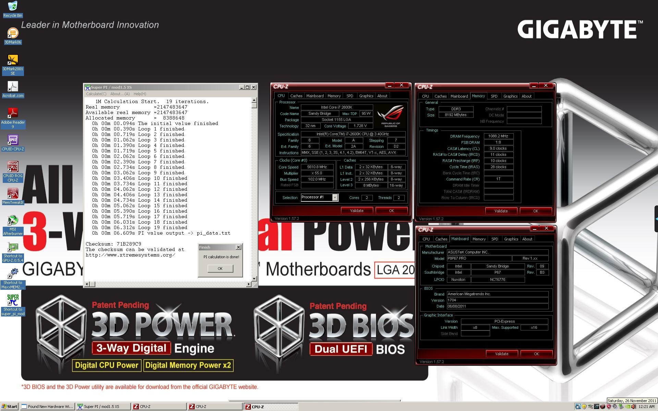Select the Shortcut to super_pi_mod icon
The width and height of the screenshot is (658, 411).
(13, 305)
